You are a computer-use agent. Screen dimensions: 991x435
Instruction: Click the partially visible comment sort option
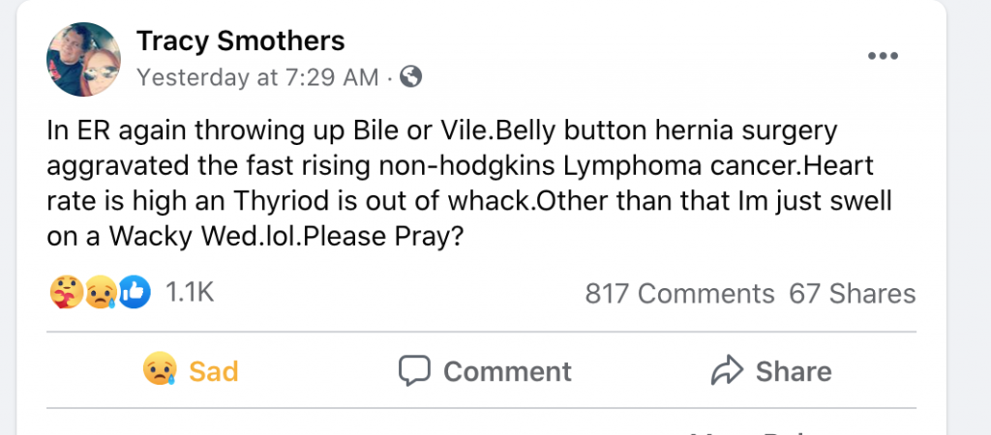[x=765, y=431]
